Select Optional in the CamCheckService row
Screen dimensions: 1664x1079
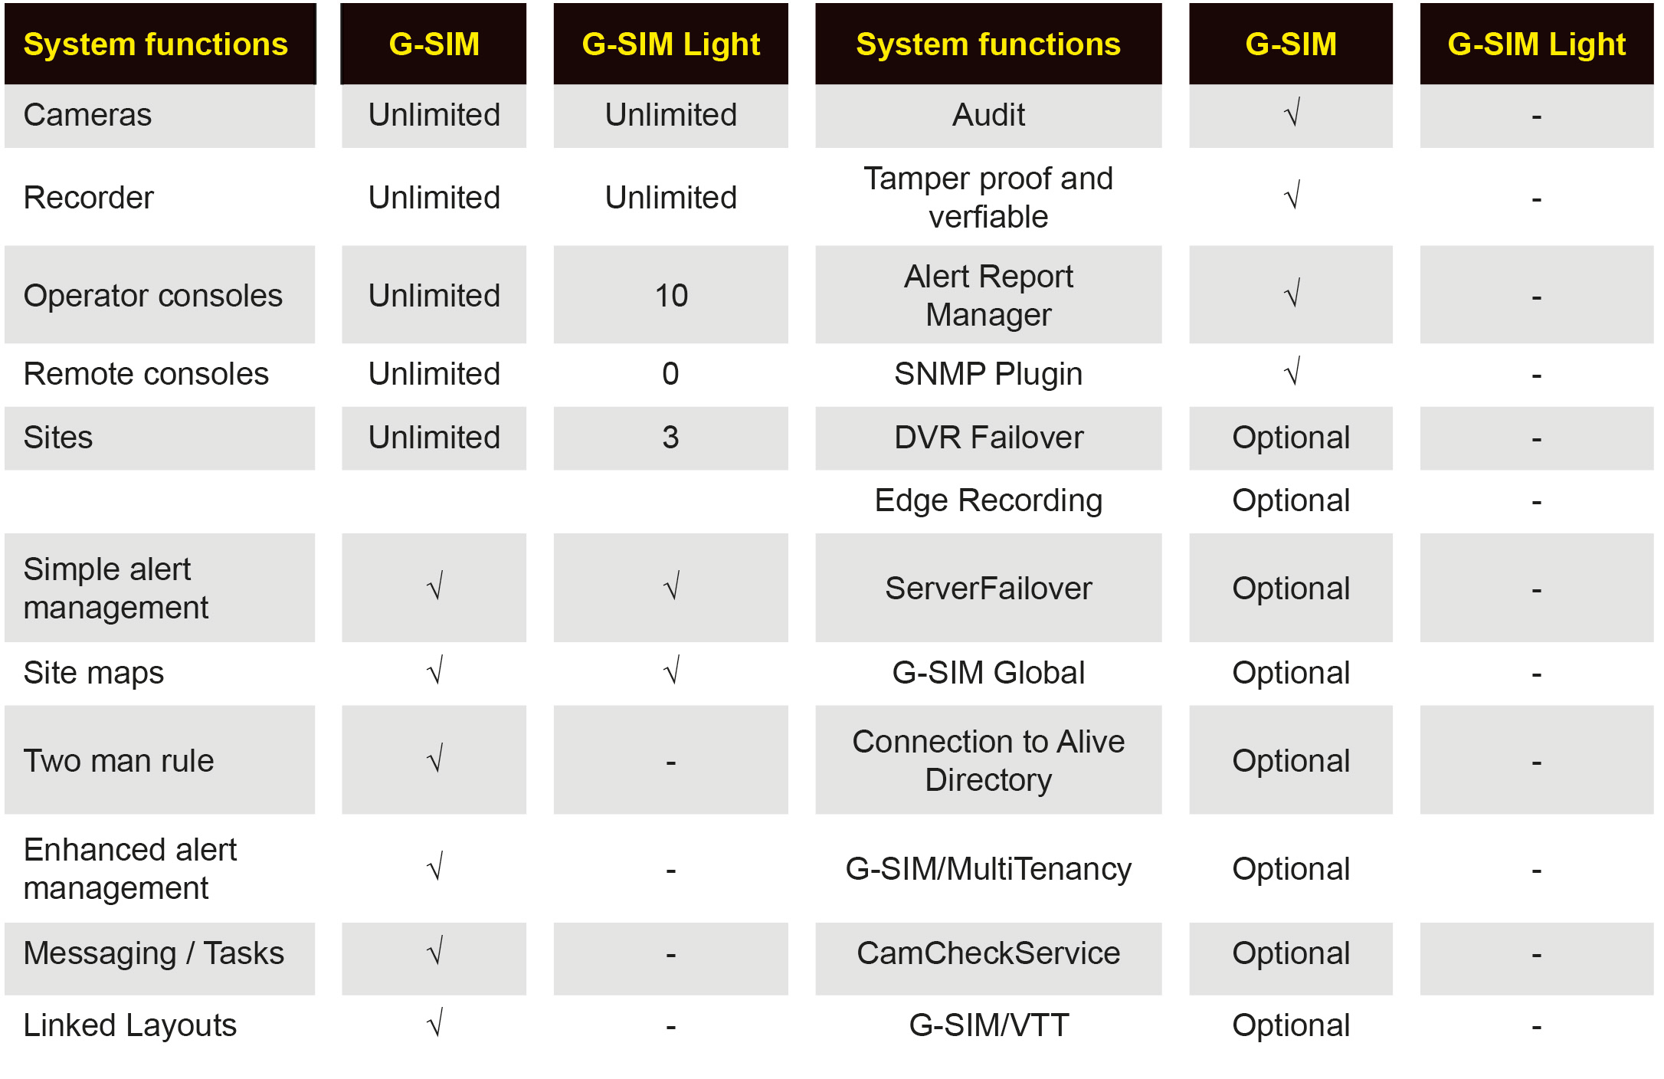(x=1291, y=954)
